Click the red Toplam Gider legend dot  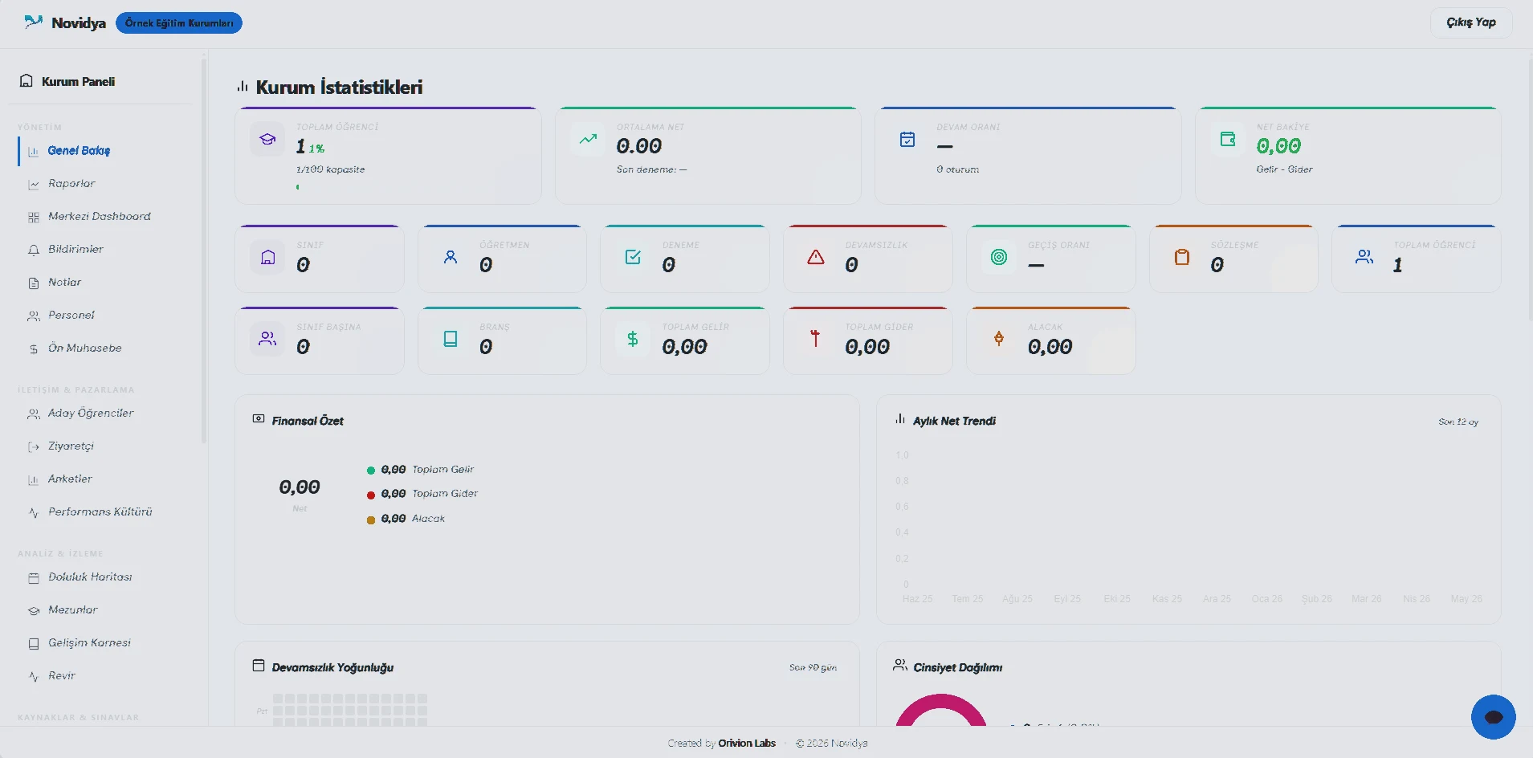[x=371, y=495]
